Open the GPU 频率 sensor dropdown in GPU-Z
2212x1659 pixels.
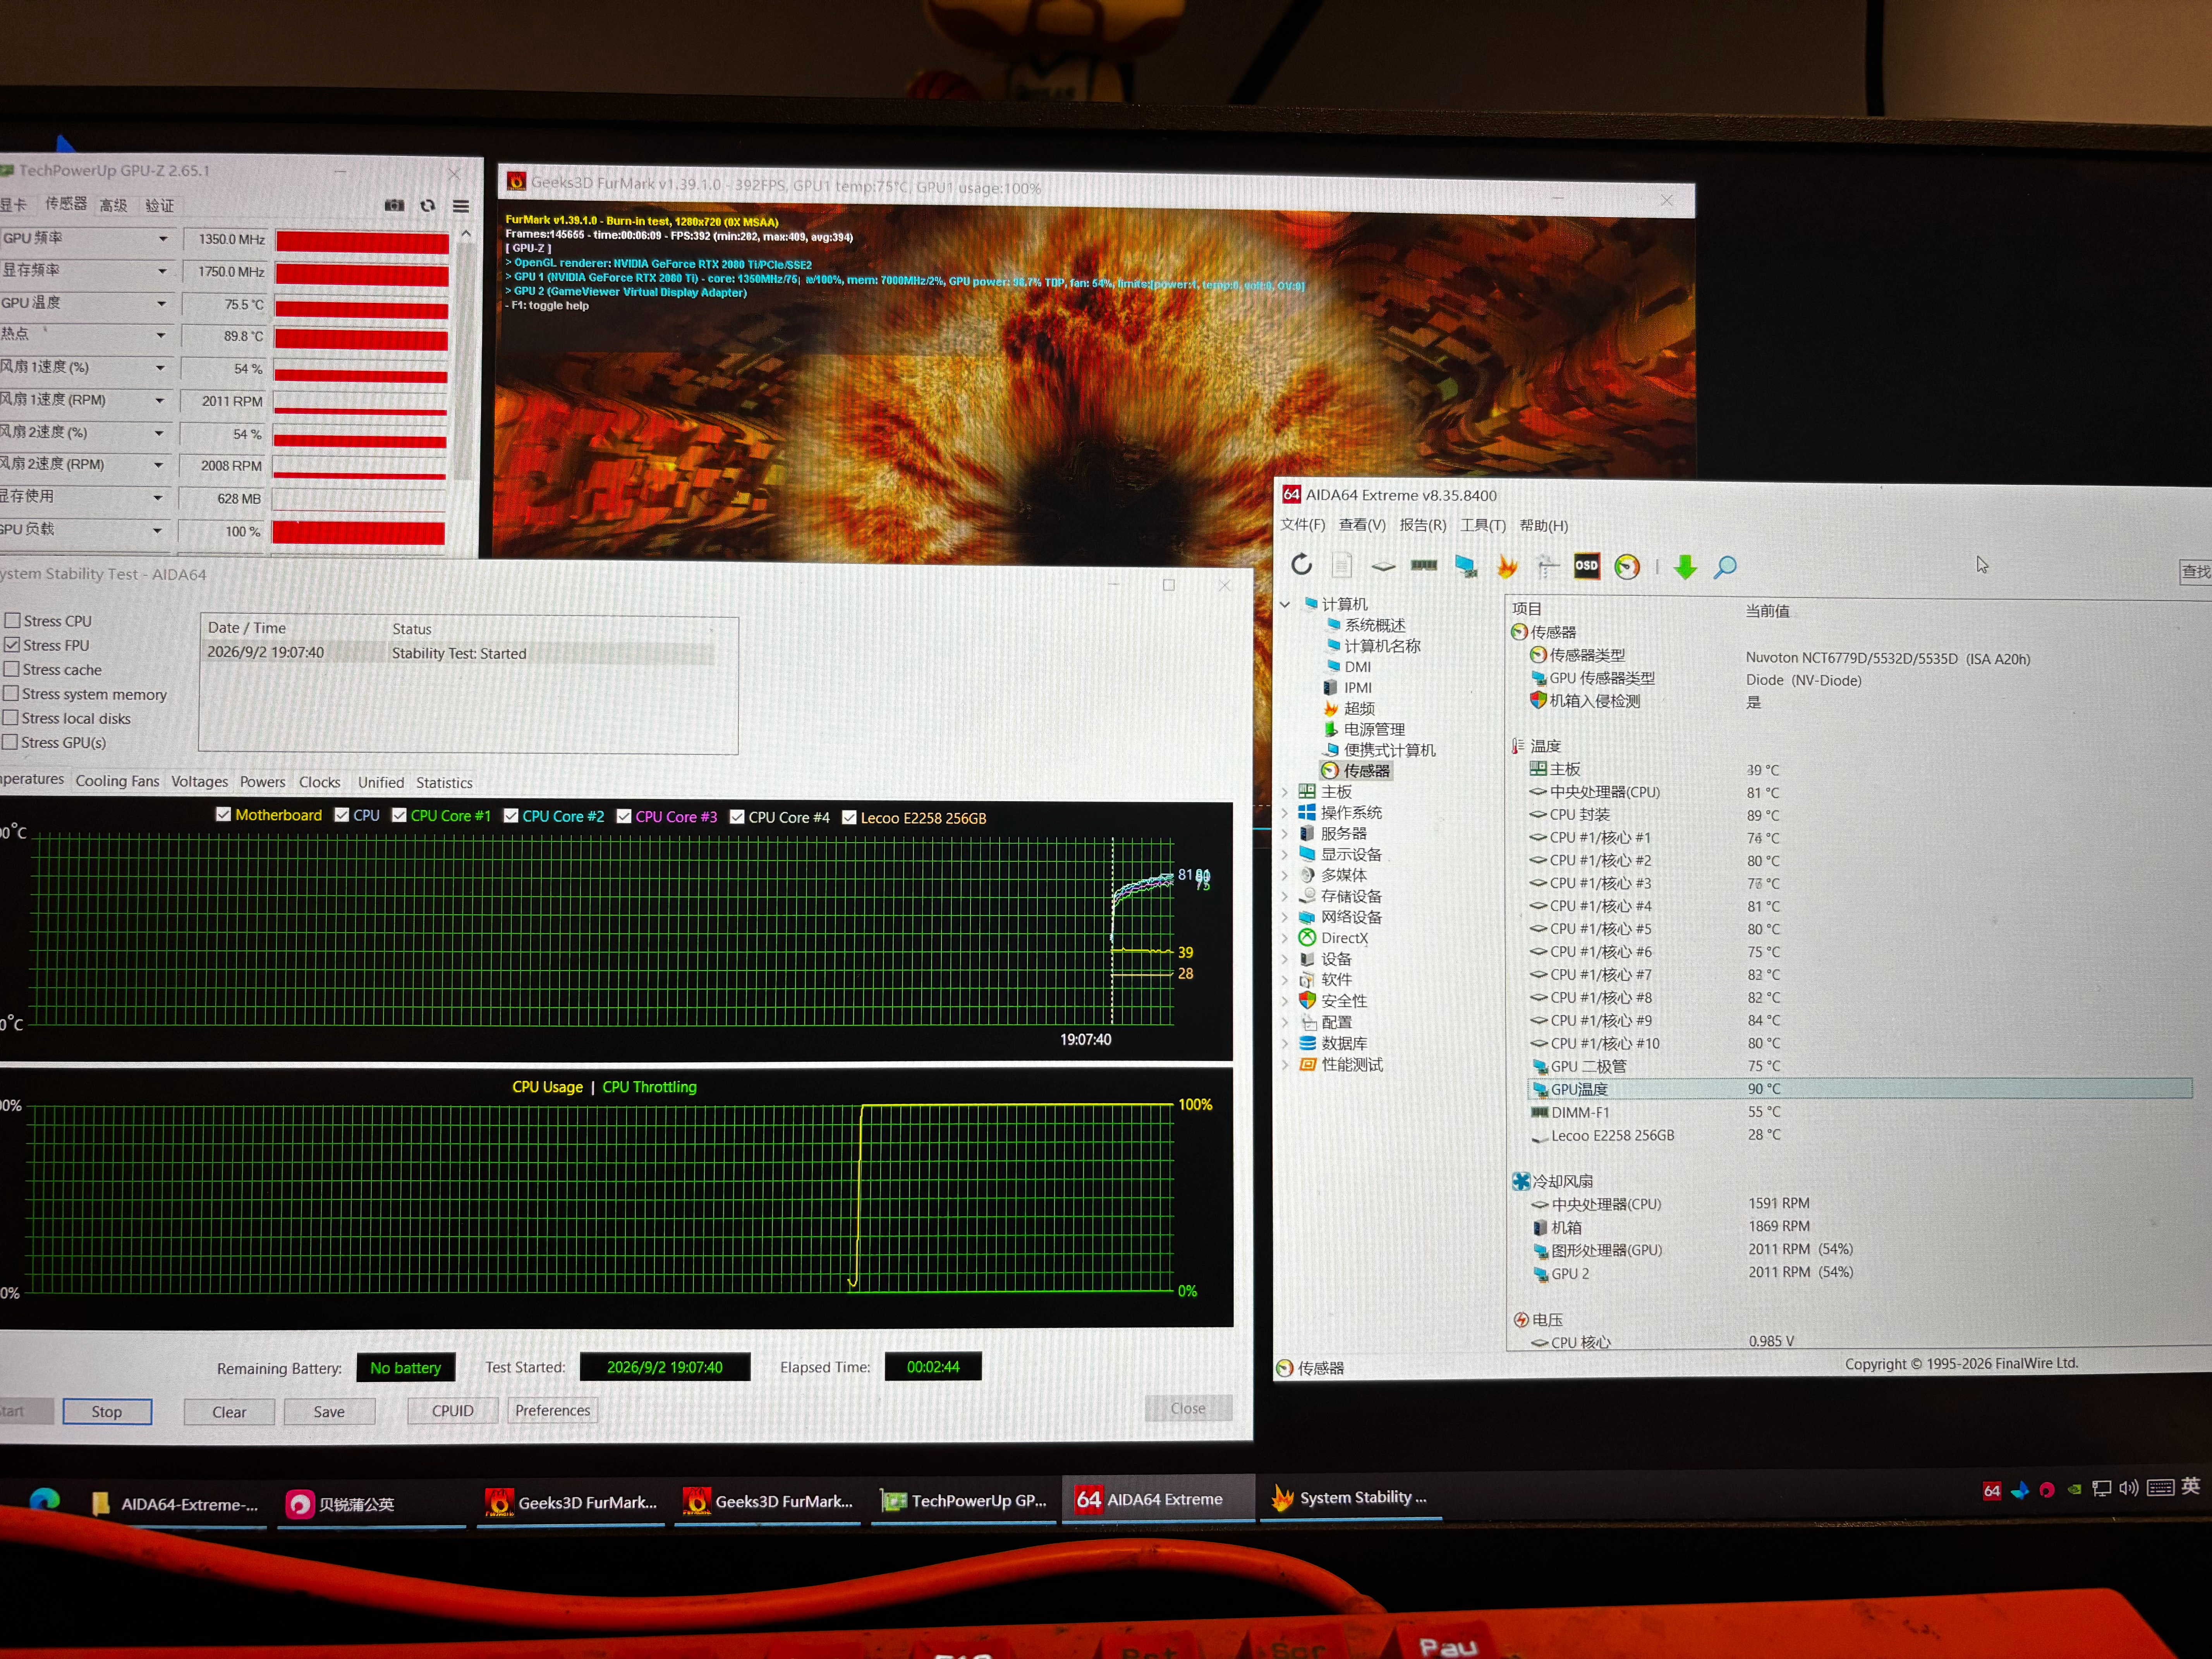[163, 239]
